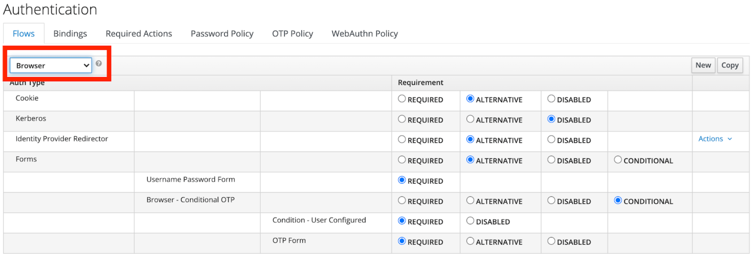This screenshot has width=754, height=257.
Task: Expand the flow selection combo box arrow
Action: tap(86, 65)
